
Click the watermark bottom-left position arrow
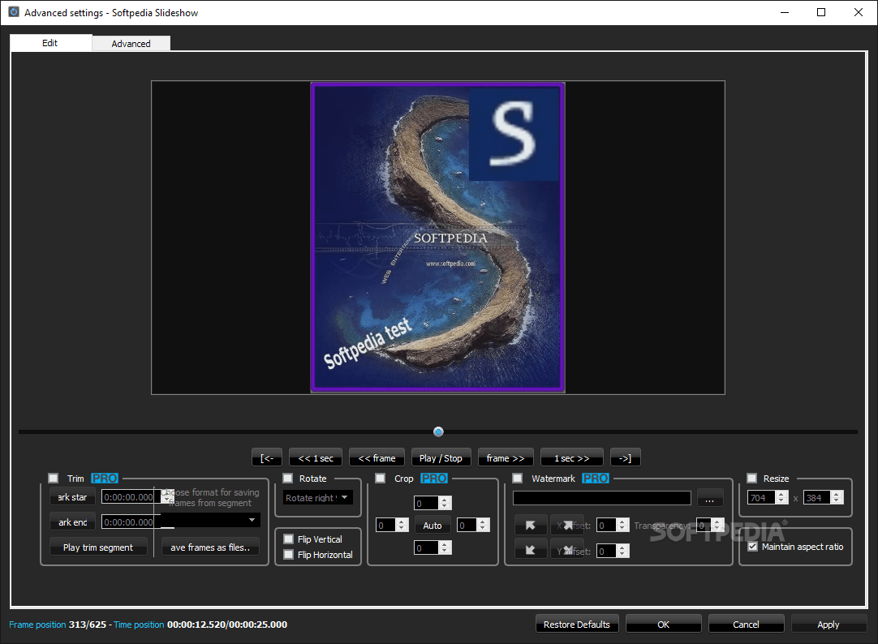[531, 548]
